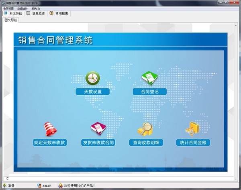Click the 销售合同管理系统 banner title
Viewport: 241px width, 190px height.
[55, 40]
